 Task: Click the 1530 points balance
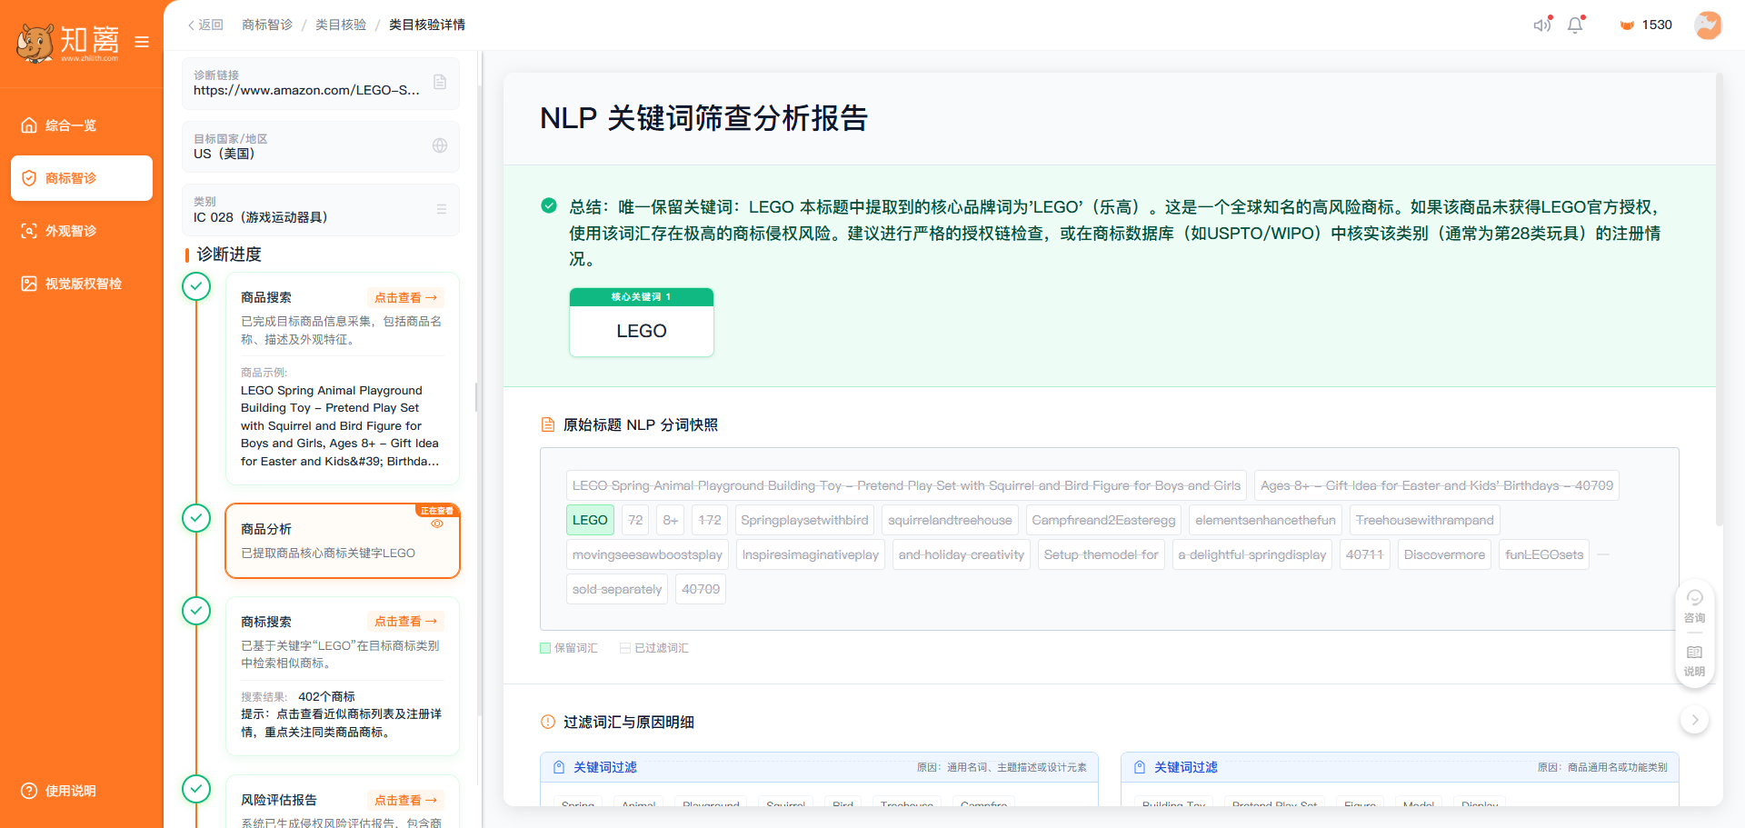(1646, 25)
